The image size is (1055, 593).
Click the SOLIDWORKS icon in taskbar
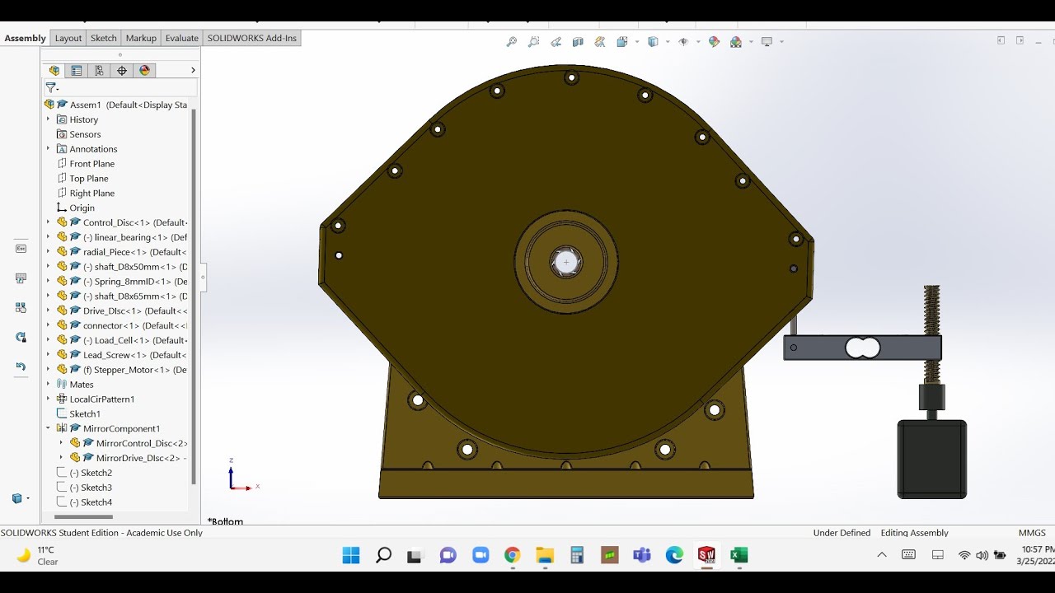[x=706, y=555]
